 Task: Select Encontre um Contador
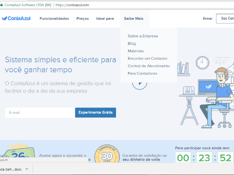coord(147,59)
